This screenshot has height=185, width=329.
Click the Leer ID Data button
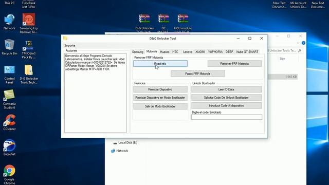(x=226, y=89)
